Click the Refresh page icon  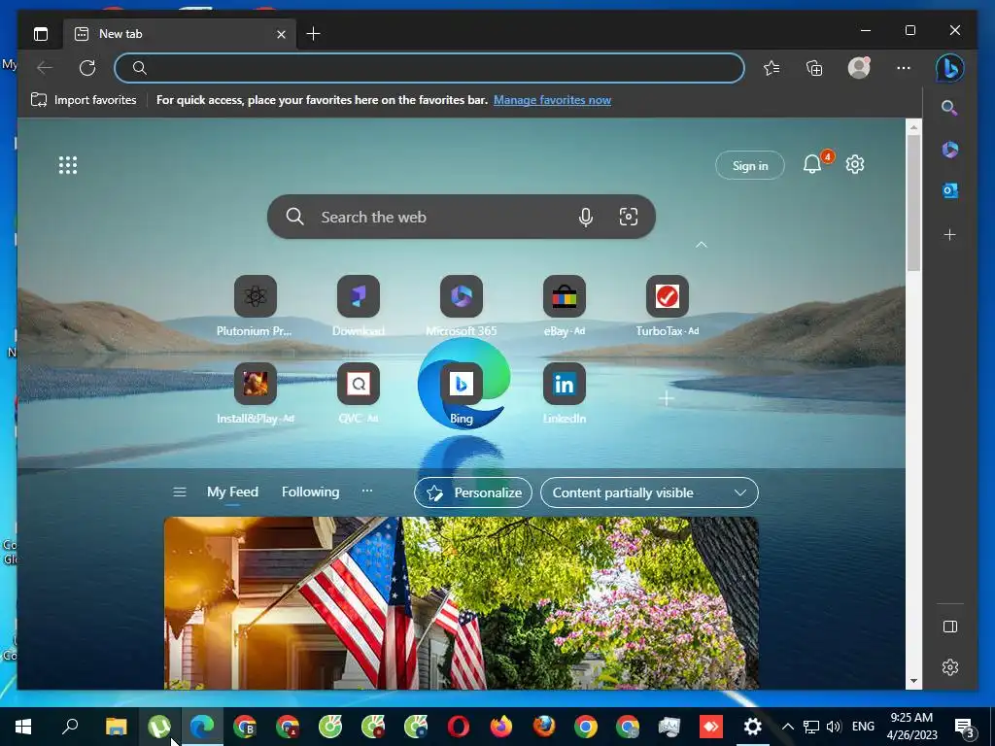click(87, 68)
